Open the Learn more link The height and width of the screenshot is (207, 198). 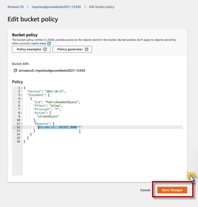[x=39, y=44]
